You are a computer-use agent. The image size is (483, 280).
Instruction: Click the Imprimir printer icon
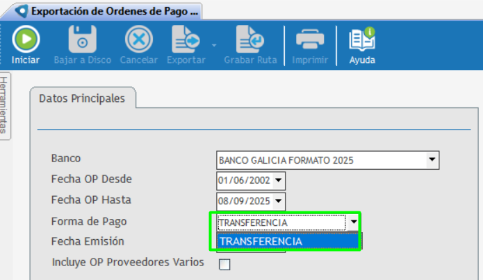(309, 40)
